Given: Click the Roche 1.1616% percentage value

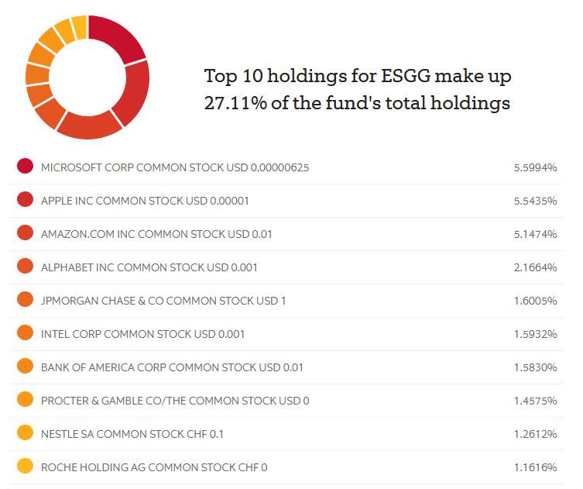Looking at the screenshot, I should click(535, 467).
